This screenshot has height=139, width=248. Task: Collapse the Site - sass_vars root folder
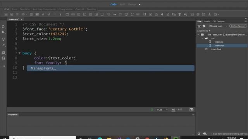(x=198, y=34)
